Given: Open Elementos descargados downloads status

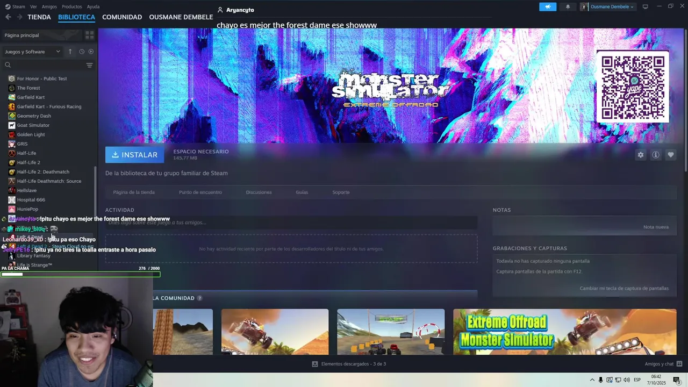Looking at the screenshot, I should coord(349,364).
